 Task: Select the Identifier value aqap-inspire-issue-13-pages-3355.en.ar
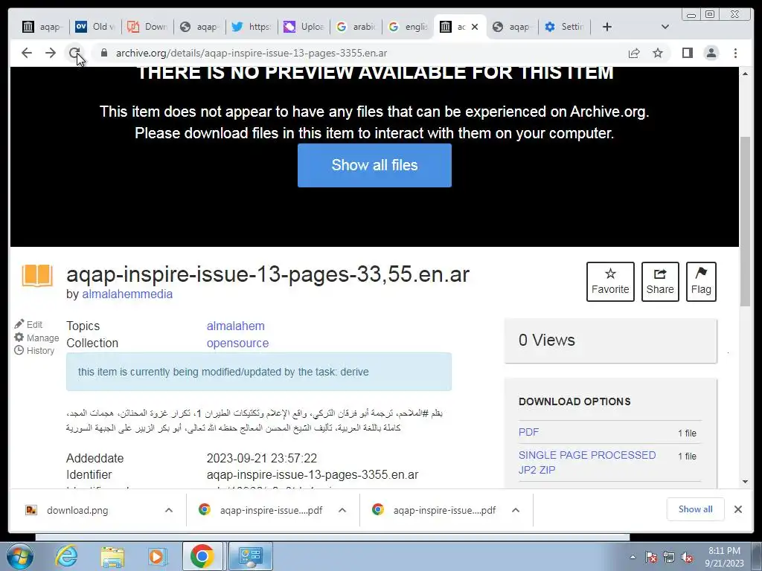(313, 475)
